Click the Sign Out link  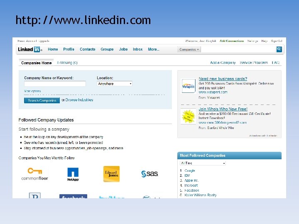[276, 41]
